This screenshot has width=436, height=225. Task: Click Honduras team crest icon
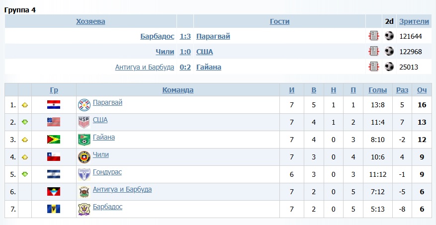pos(84,174)
